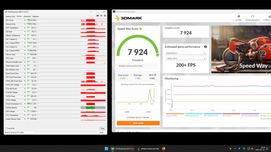The width and height of the screenshot is (271, 152).
Task: Click the score distribution chart
Action: pos(138,95)
